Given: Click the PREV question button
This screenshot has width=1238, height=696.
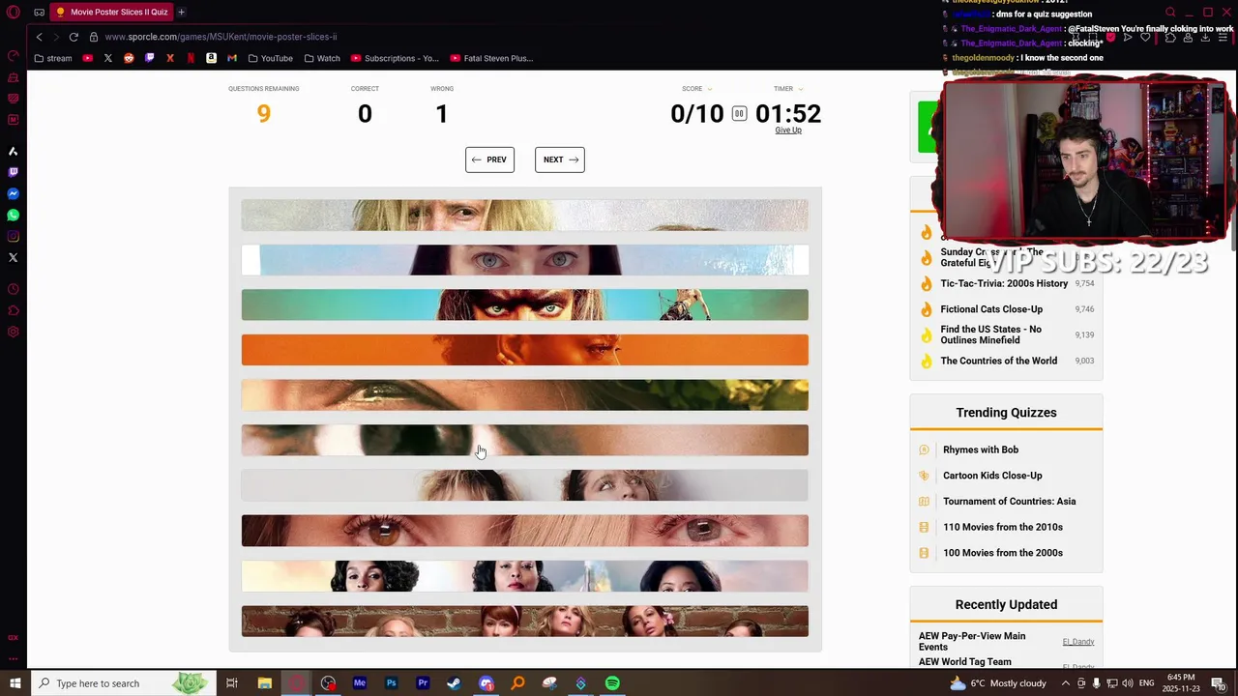Looking at the screenshot, I should click(489, 159).
